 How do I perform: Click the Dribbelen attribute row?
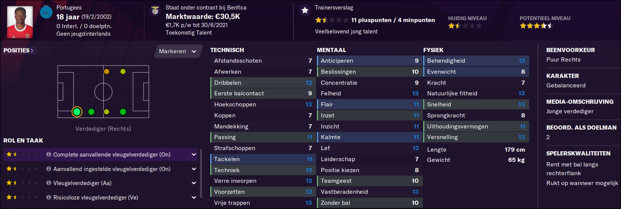tap(263, 82)
